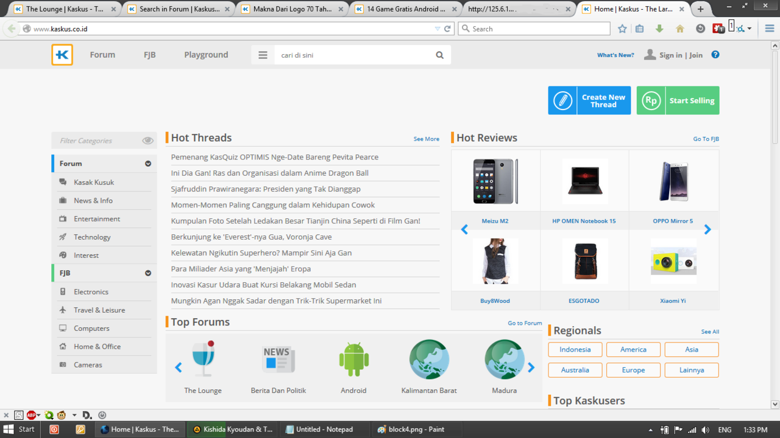Switch to 'The Lounge | Kaskus' browser tab

click(64, 9)
